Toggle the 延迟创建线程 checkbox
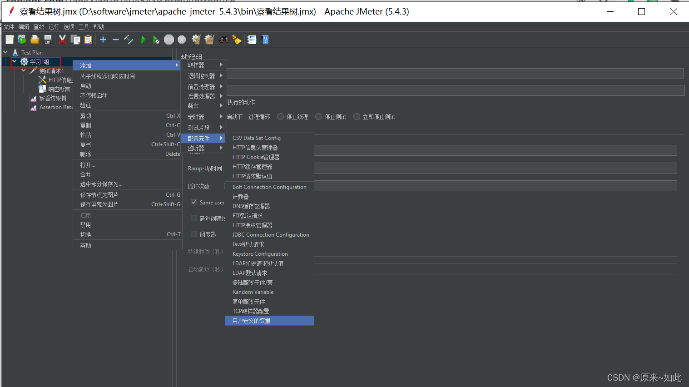 pos(194,218)
